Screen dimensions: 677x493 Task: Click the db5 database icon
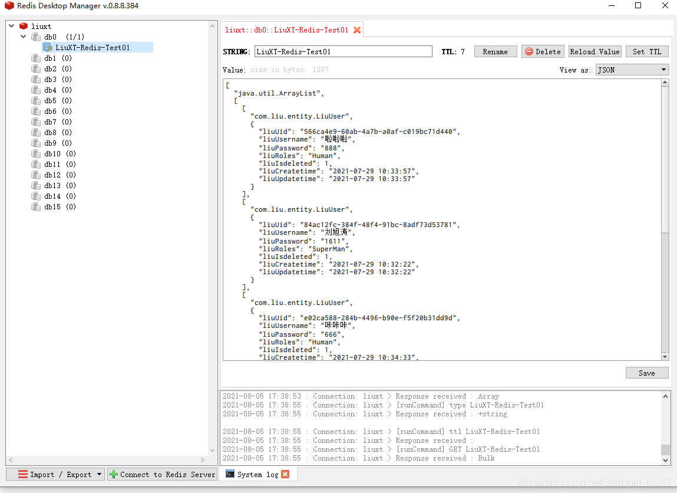pyautogui.click(x=37, y=100)
